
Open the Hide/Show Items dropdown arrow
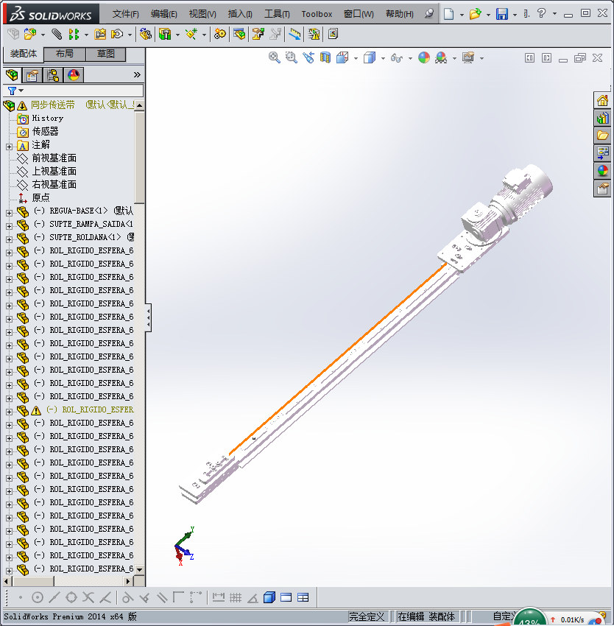pyautogui.click(x=410, y=59)
